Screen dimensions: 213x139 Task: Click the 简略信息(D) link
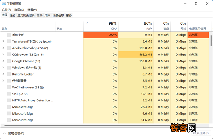(16, 133)
